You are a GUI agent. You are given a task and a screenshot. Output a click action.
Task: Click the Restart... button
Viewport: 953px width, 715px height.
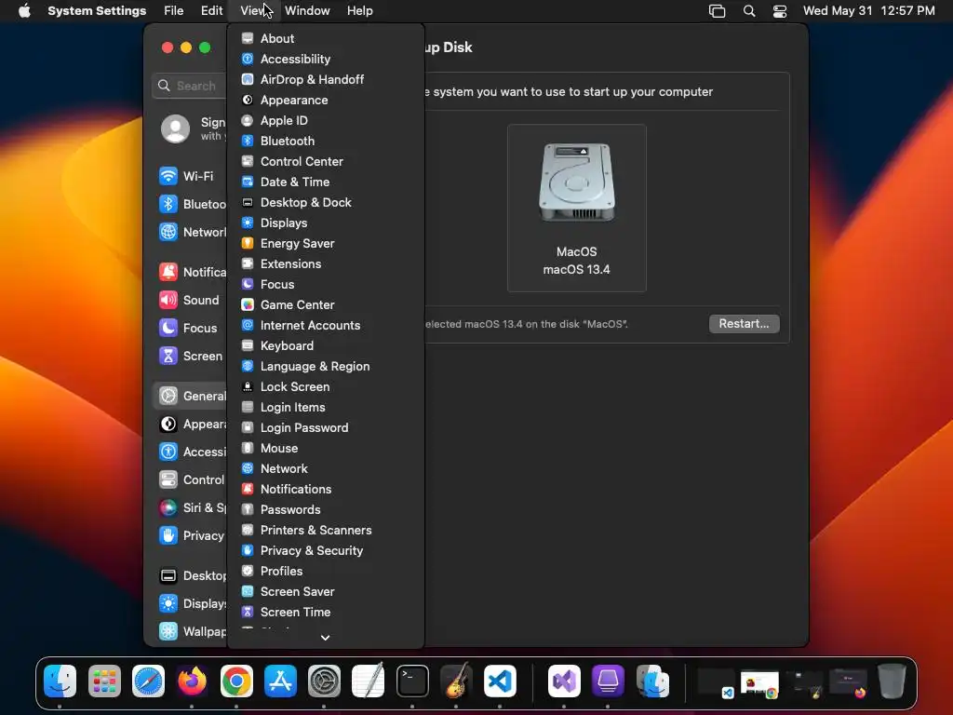744,323
